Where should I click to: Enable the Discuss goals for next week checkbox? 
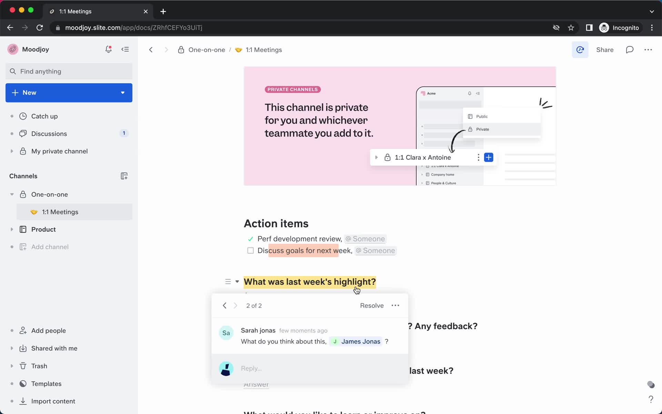(250, 250)
